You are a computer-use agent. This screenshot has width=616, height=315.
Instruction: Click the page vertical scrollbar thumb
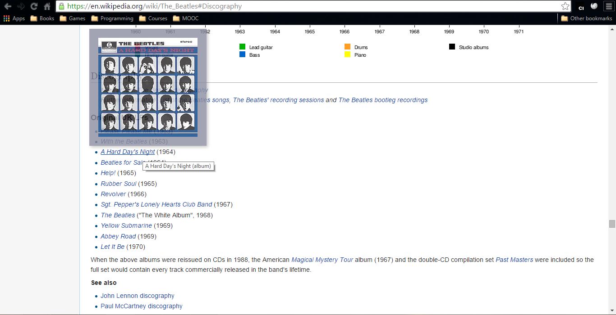[612, 224]
